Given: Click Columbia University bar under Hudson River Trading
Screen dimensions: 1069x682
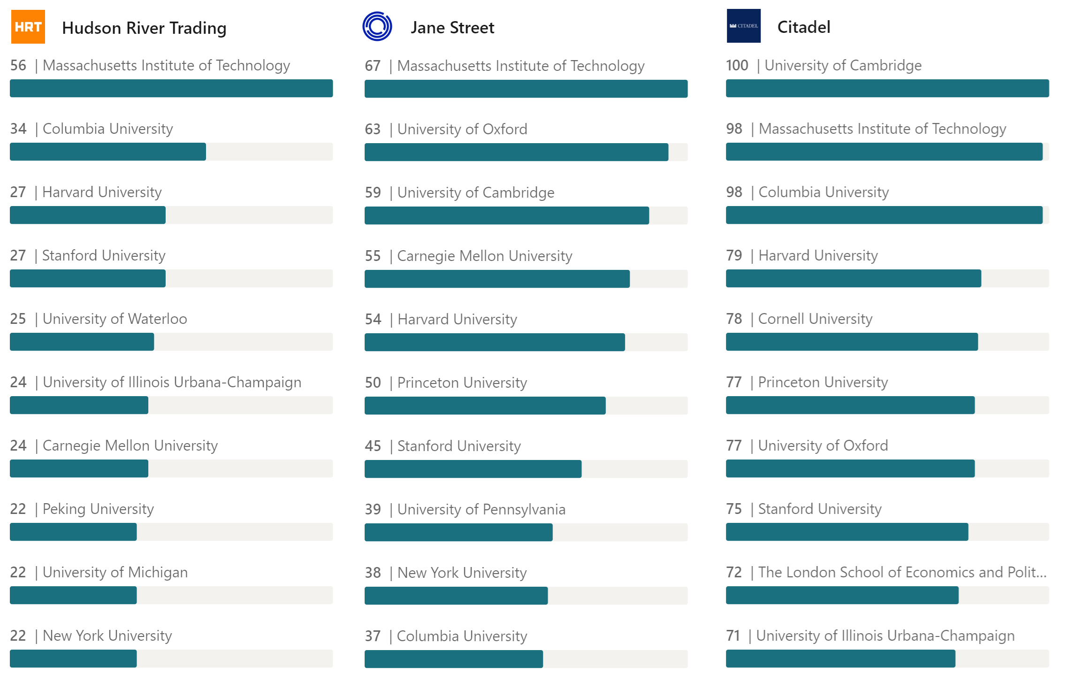Looking at the screenshot, I should tap(171, 152).
